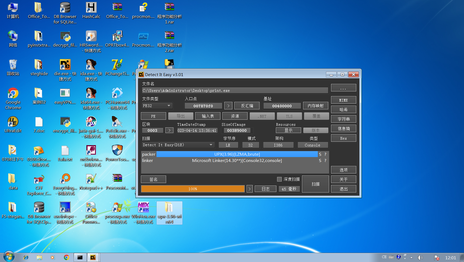Open the 010Editor shortcut icon
The image size is (464, 262).
pyautogui.click(x=39, y=156)
